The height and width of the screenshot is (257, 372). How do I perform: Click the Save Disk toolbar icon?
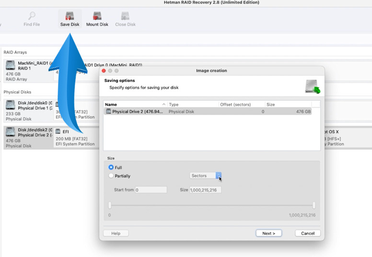click(70, 16)
